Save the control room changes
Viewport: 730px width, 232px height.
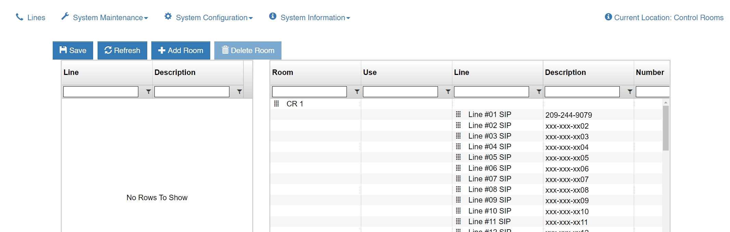point(73,50)
